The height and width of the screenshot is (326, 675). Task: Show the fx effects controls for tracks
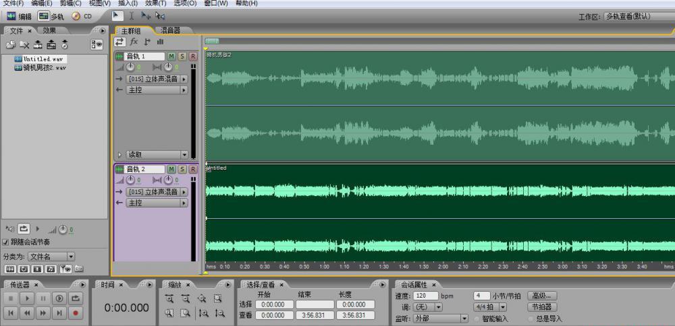[x=134, y=42]
